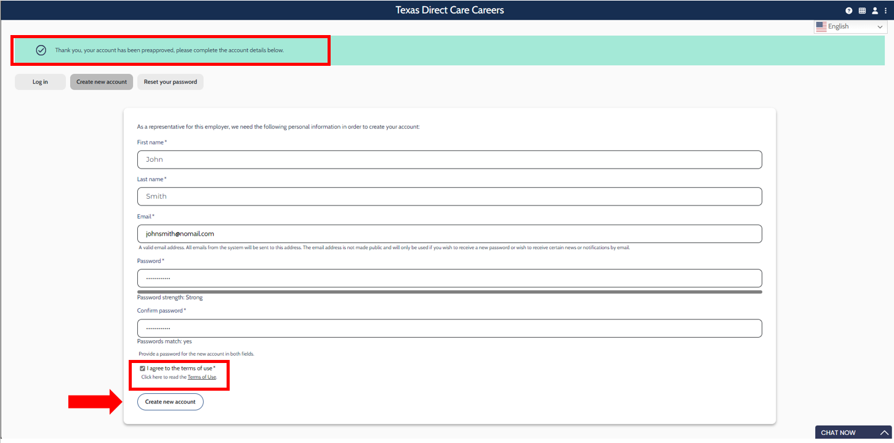Click the checkmark icon in confirmation banner

(x=41, y=50)
